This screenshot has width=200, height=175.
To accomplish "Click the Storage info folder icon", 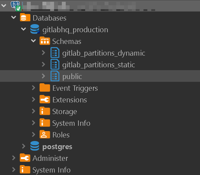I will pyautogui.click(x=45, y=111).
